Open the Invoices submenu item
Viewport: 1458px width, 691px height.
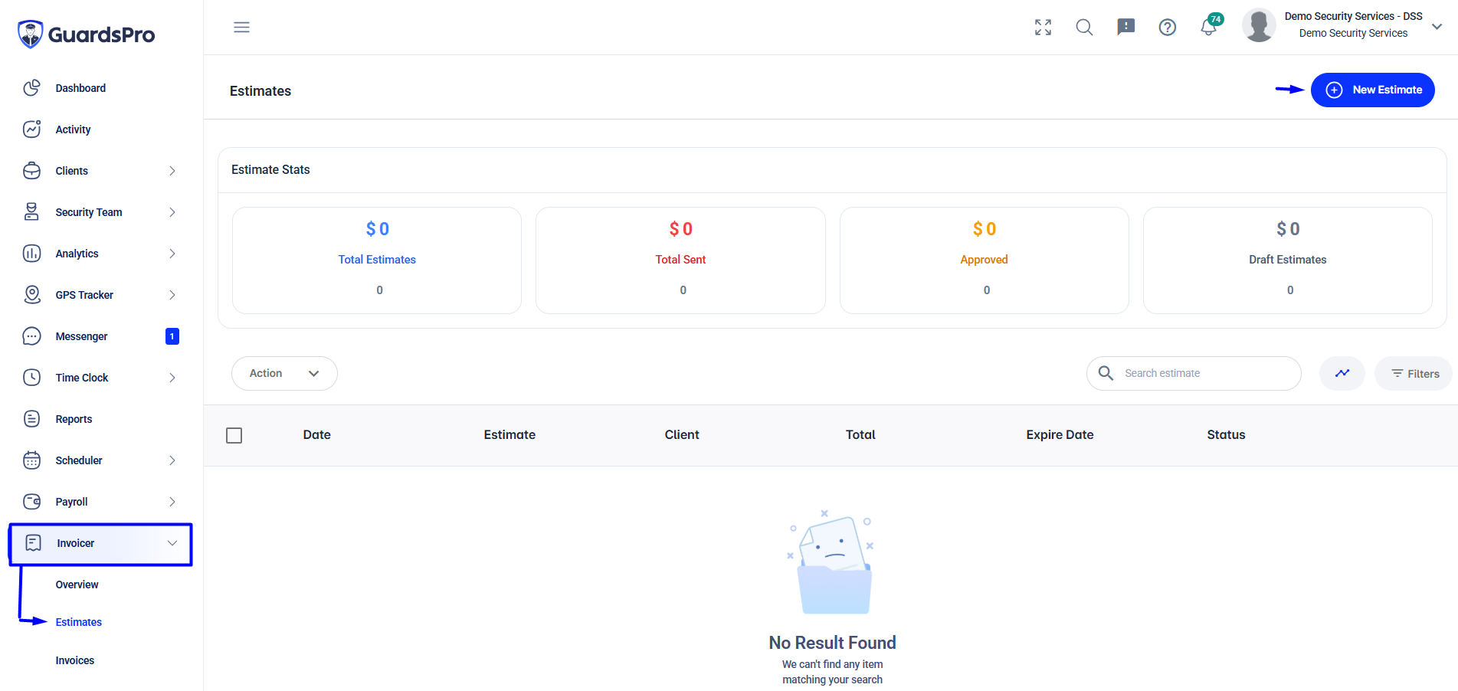pos(74,660)
